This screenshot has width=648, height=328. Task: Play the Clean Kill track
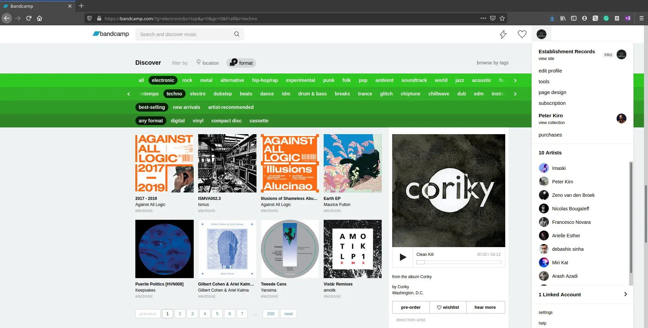pyautogui.click(x=403, y=257)
